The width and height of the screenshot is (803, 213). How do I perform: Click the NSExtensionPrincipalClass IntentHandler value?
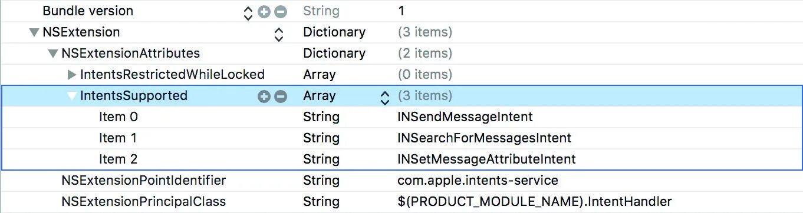click(535, 202)
